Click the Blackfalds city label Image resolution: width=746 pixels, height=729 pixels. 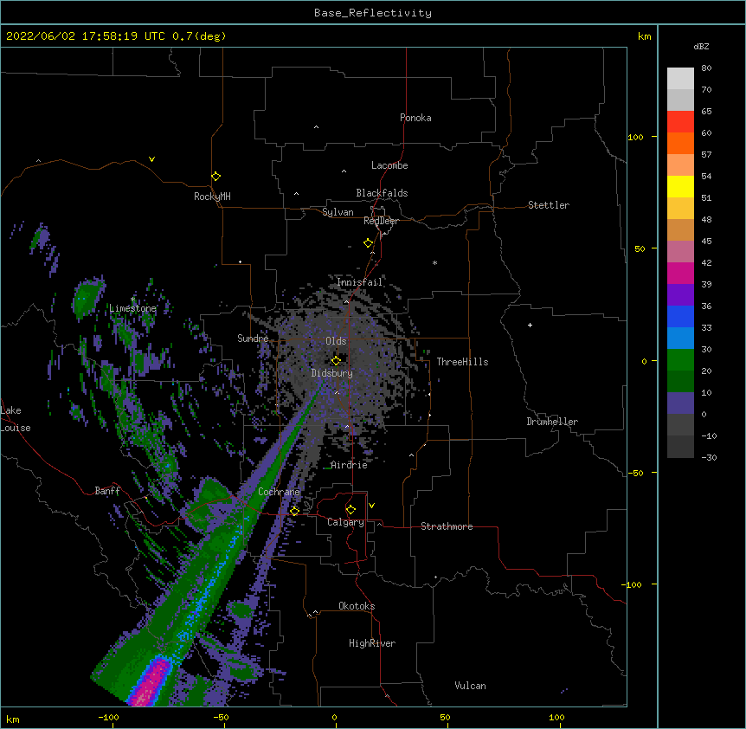(382, 193)
